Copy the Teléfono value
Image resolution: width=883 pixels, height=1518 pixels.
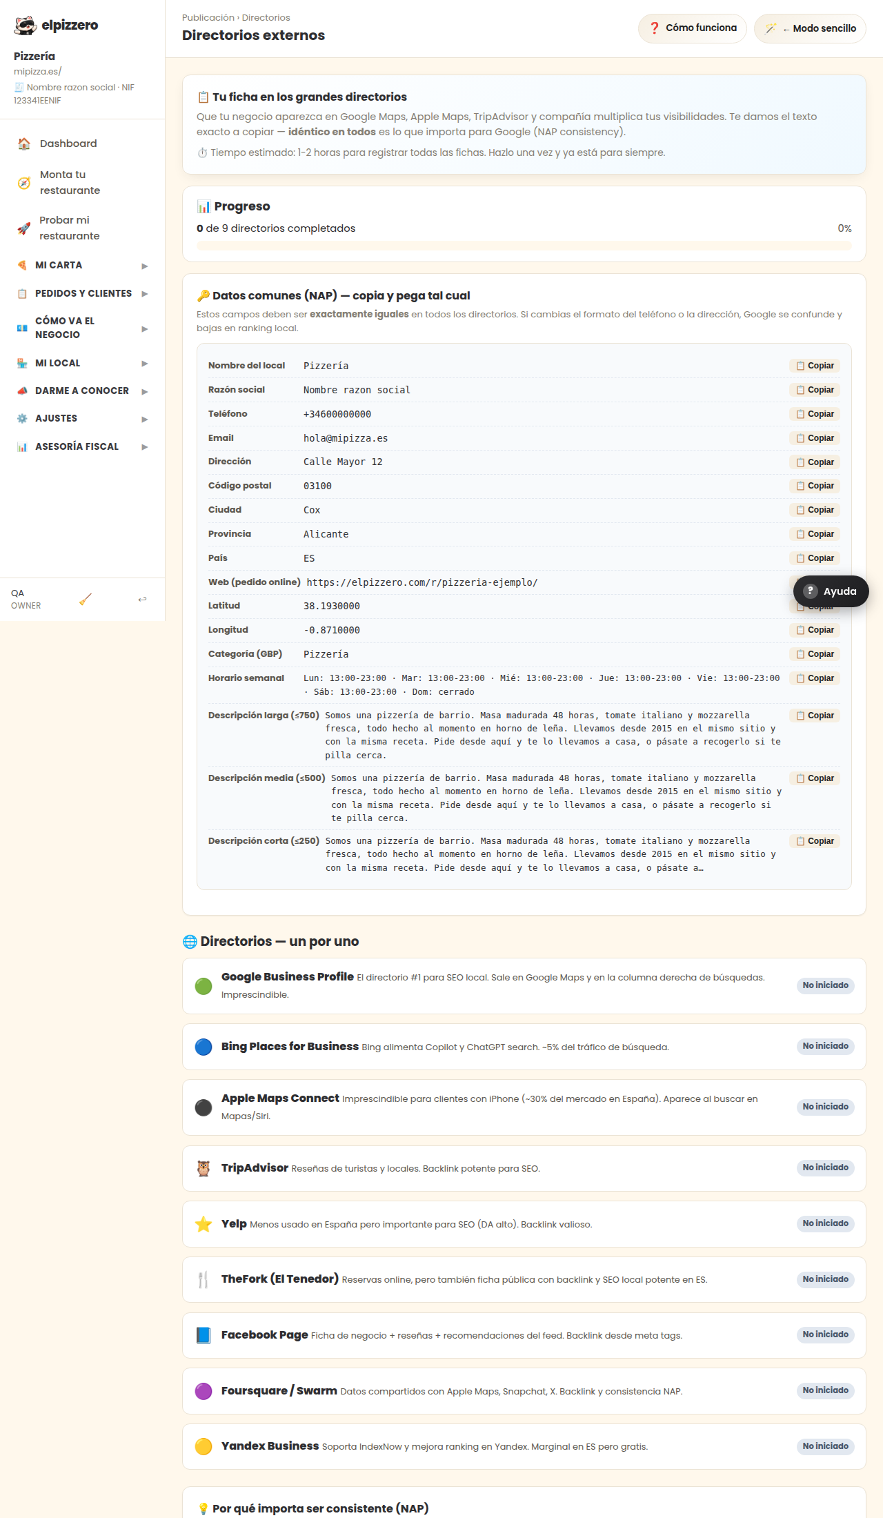[x=815, y=414]
